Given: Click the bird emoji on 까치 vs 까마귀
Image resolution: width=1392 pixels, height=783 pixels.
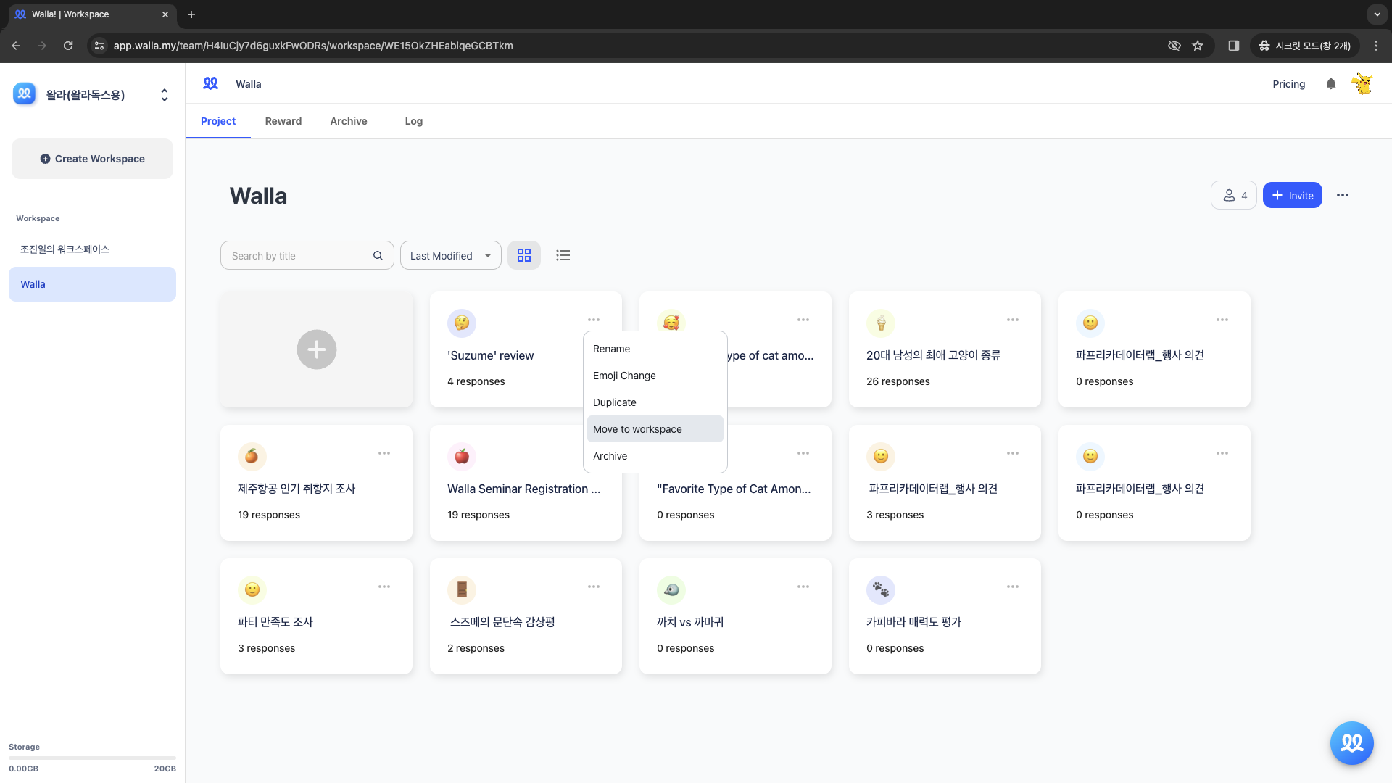Looking at the screenshot, I should (671, 589).
